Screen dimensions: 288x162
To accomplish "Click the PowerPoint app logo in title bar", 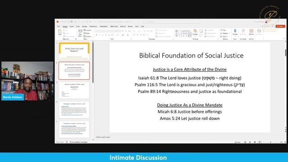I will tap(58, 22).
